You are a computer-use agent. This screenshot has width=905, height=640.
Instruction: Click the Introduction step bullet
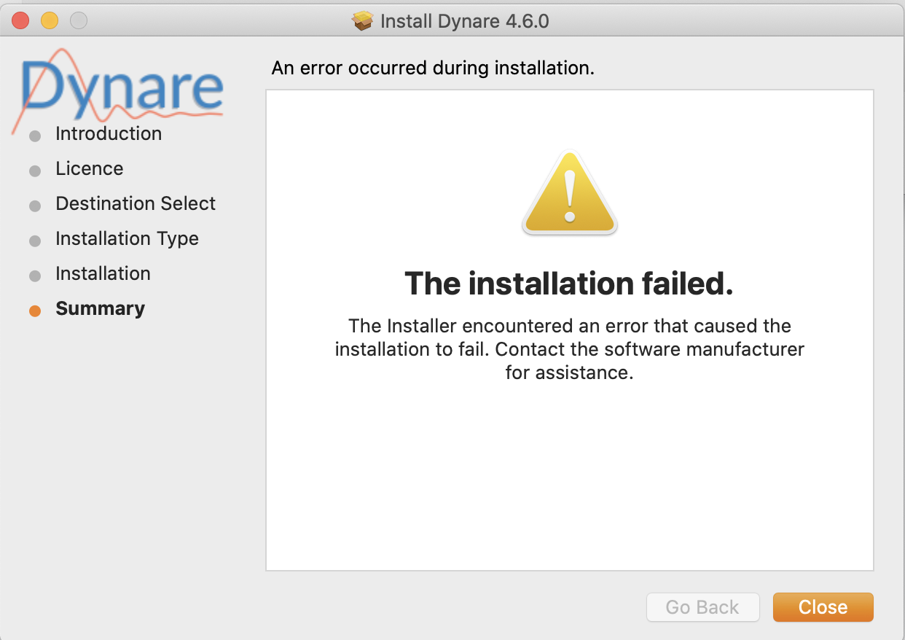[x=35, y=136]
